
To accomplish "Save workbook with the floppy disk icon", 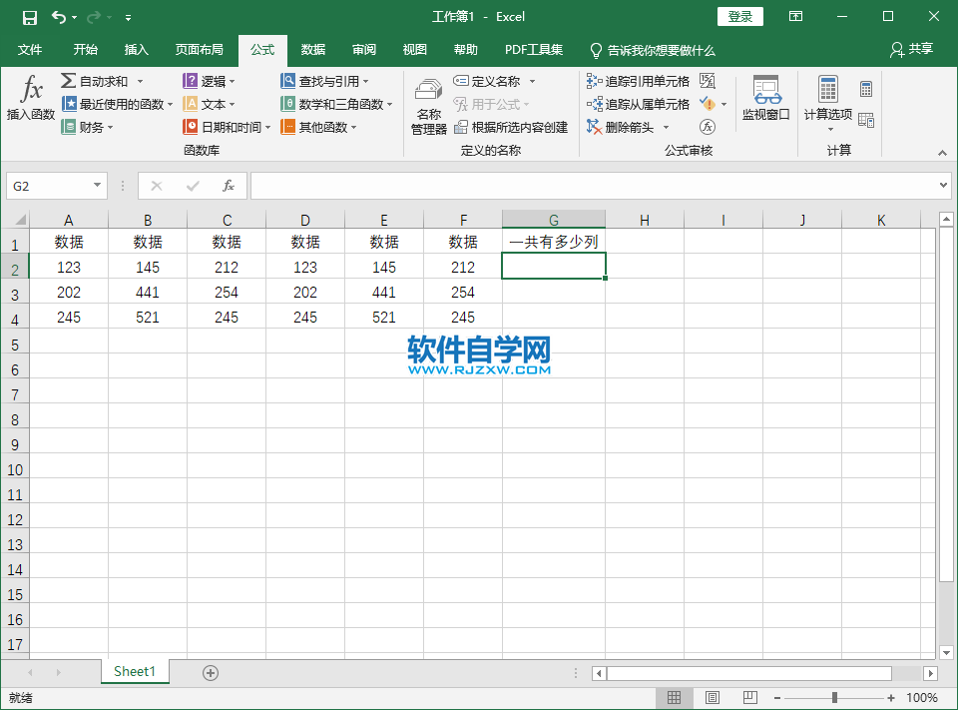I will point(29,17).
